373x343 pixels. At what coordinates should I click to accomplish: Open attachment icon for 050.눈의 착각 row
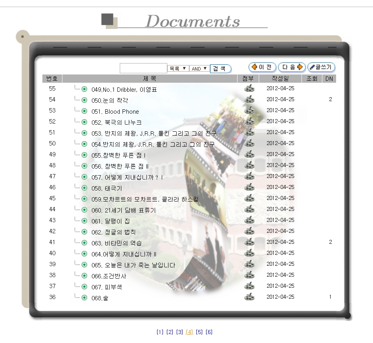249,99
